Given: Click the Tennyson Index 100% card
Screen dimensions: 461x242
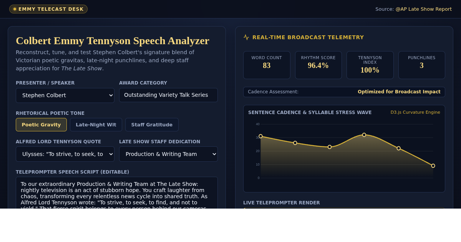Looking at the screenshot, I should click(370, 65).
